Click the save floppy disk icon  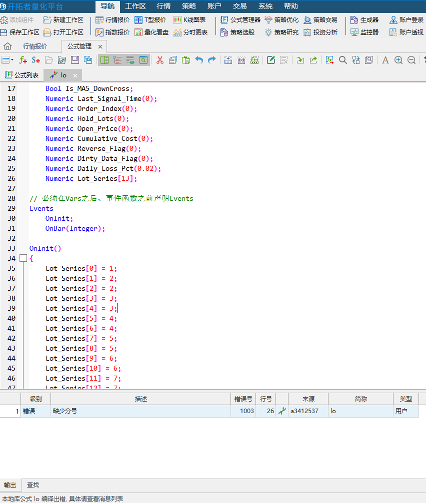[75, 60]
